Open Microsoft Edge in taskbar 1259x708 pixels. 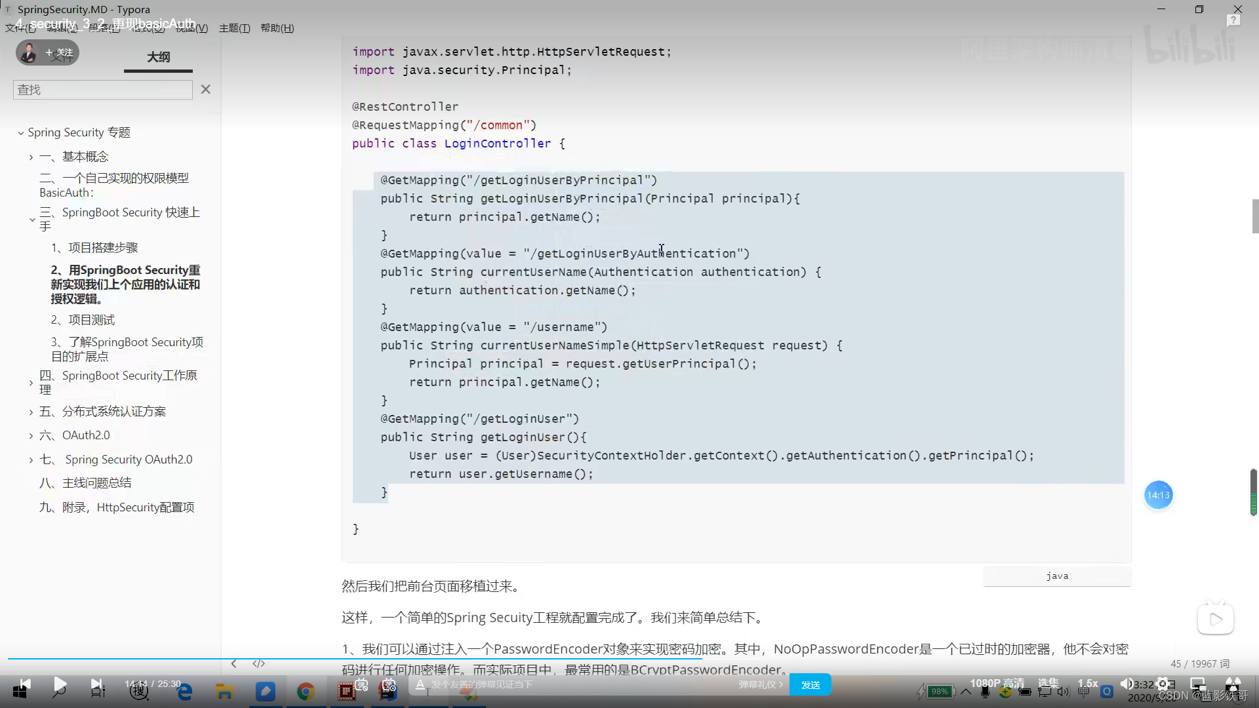(185, 692)
